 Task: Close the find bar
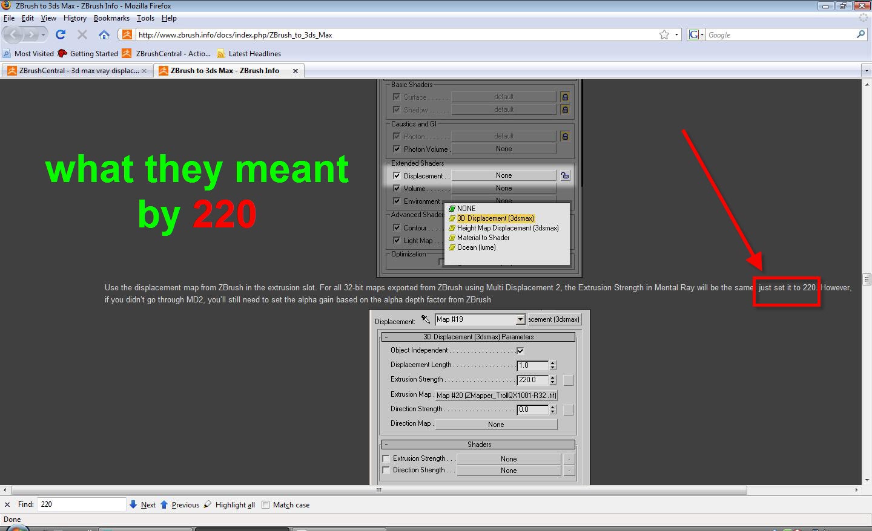[x=7, y=504]
